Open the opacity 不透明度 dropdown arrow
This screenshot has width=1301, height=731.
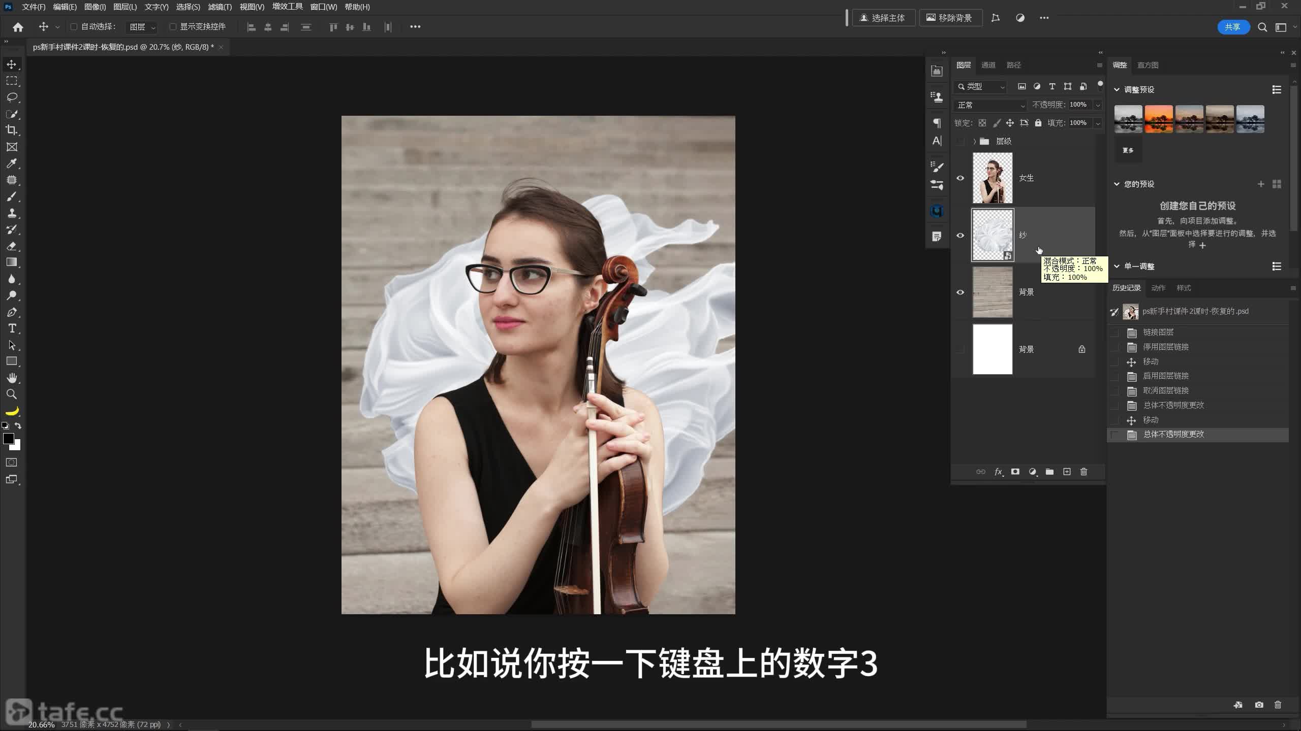1098,105
